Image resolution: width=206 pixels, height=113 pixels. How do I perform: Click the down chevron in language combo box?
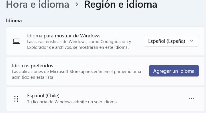(191, 41)
